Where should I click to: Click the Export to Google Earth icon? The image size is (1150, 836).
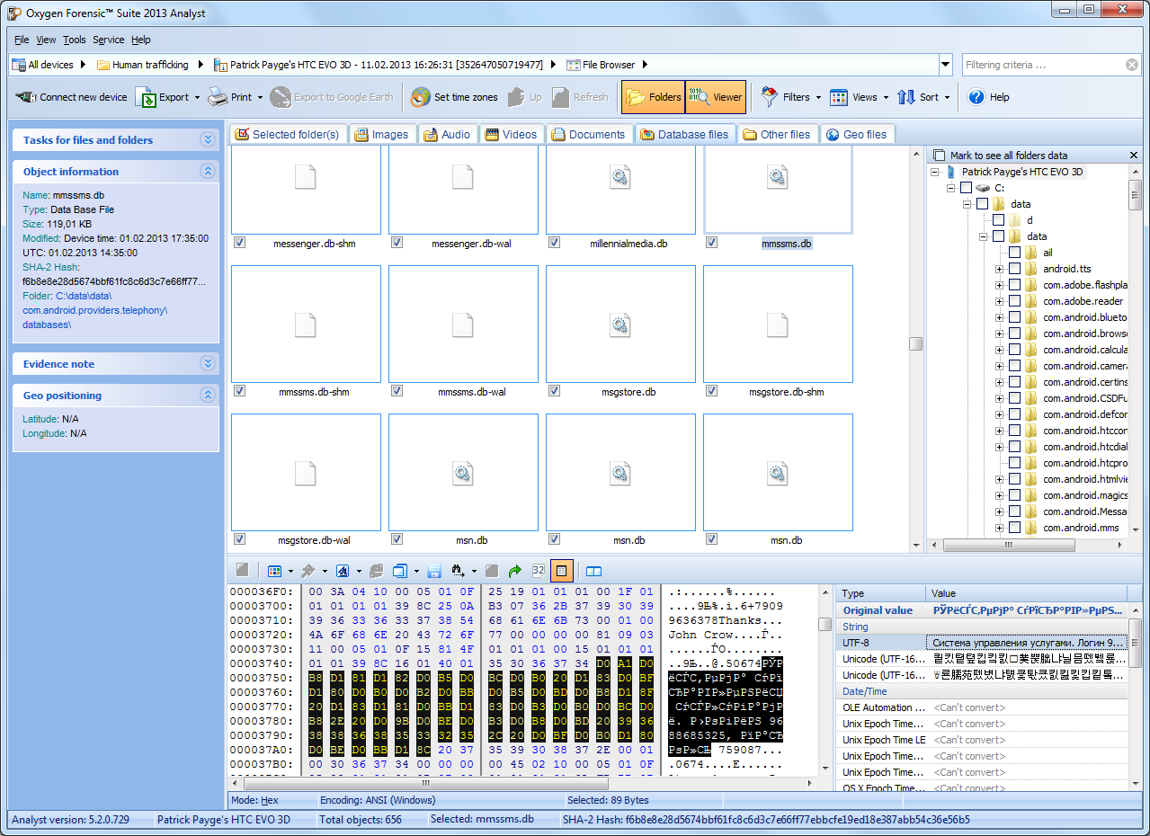tap(281, 97)
